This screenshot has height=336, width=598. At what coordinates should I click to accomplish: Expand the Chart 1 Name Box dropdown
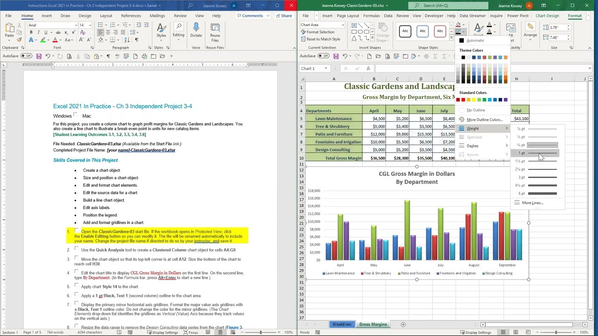(x=326, y=69)
